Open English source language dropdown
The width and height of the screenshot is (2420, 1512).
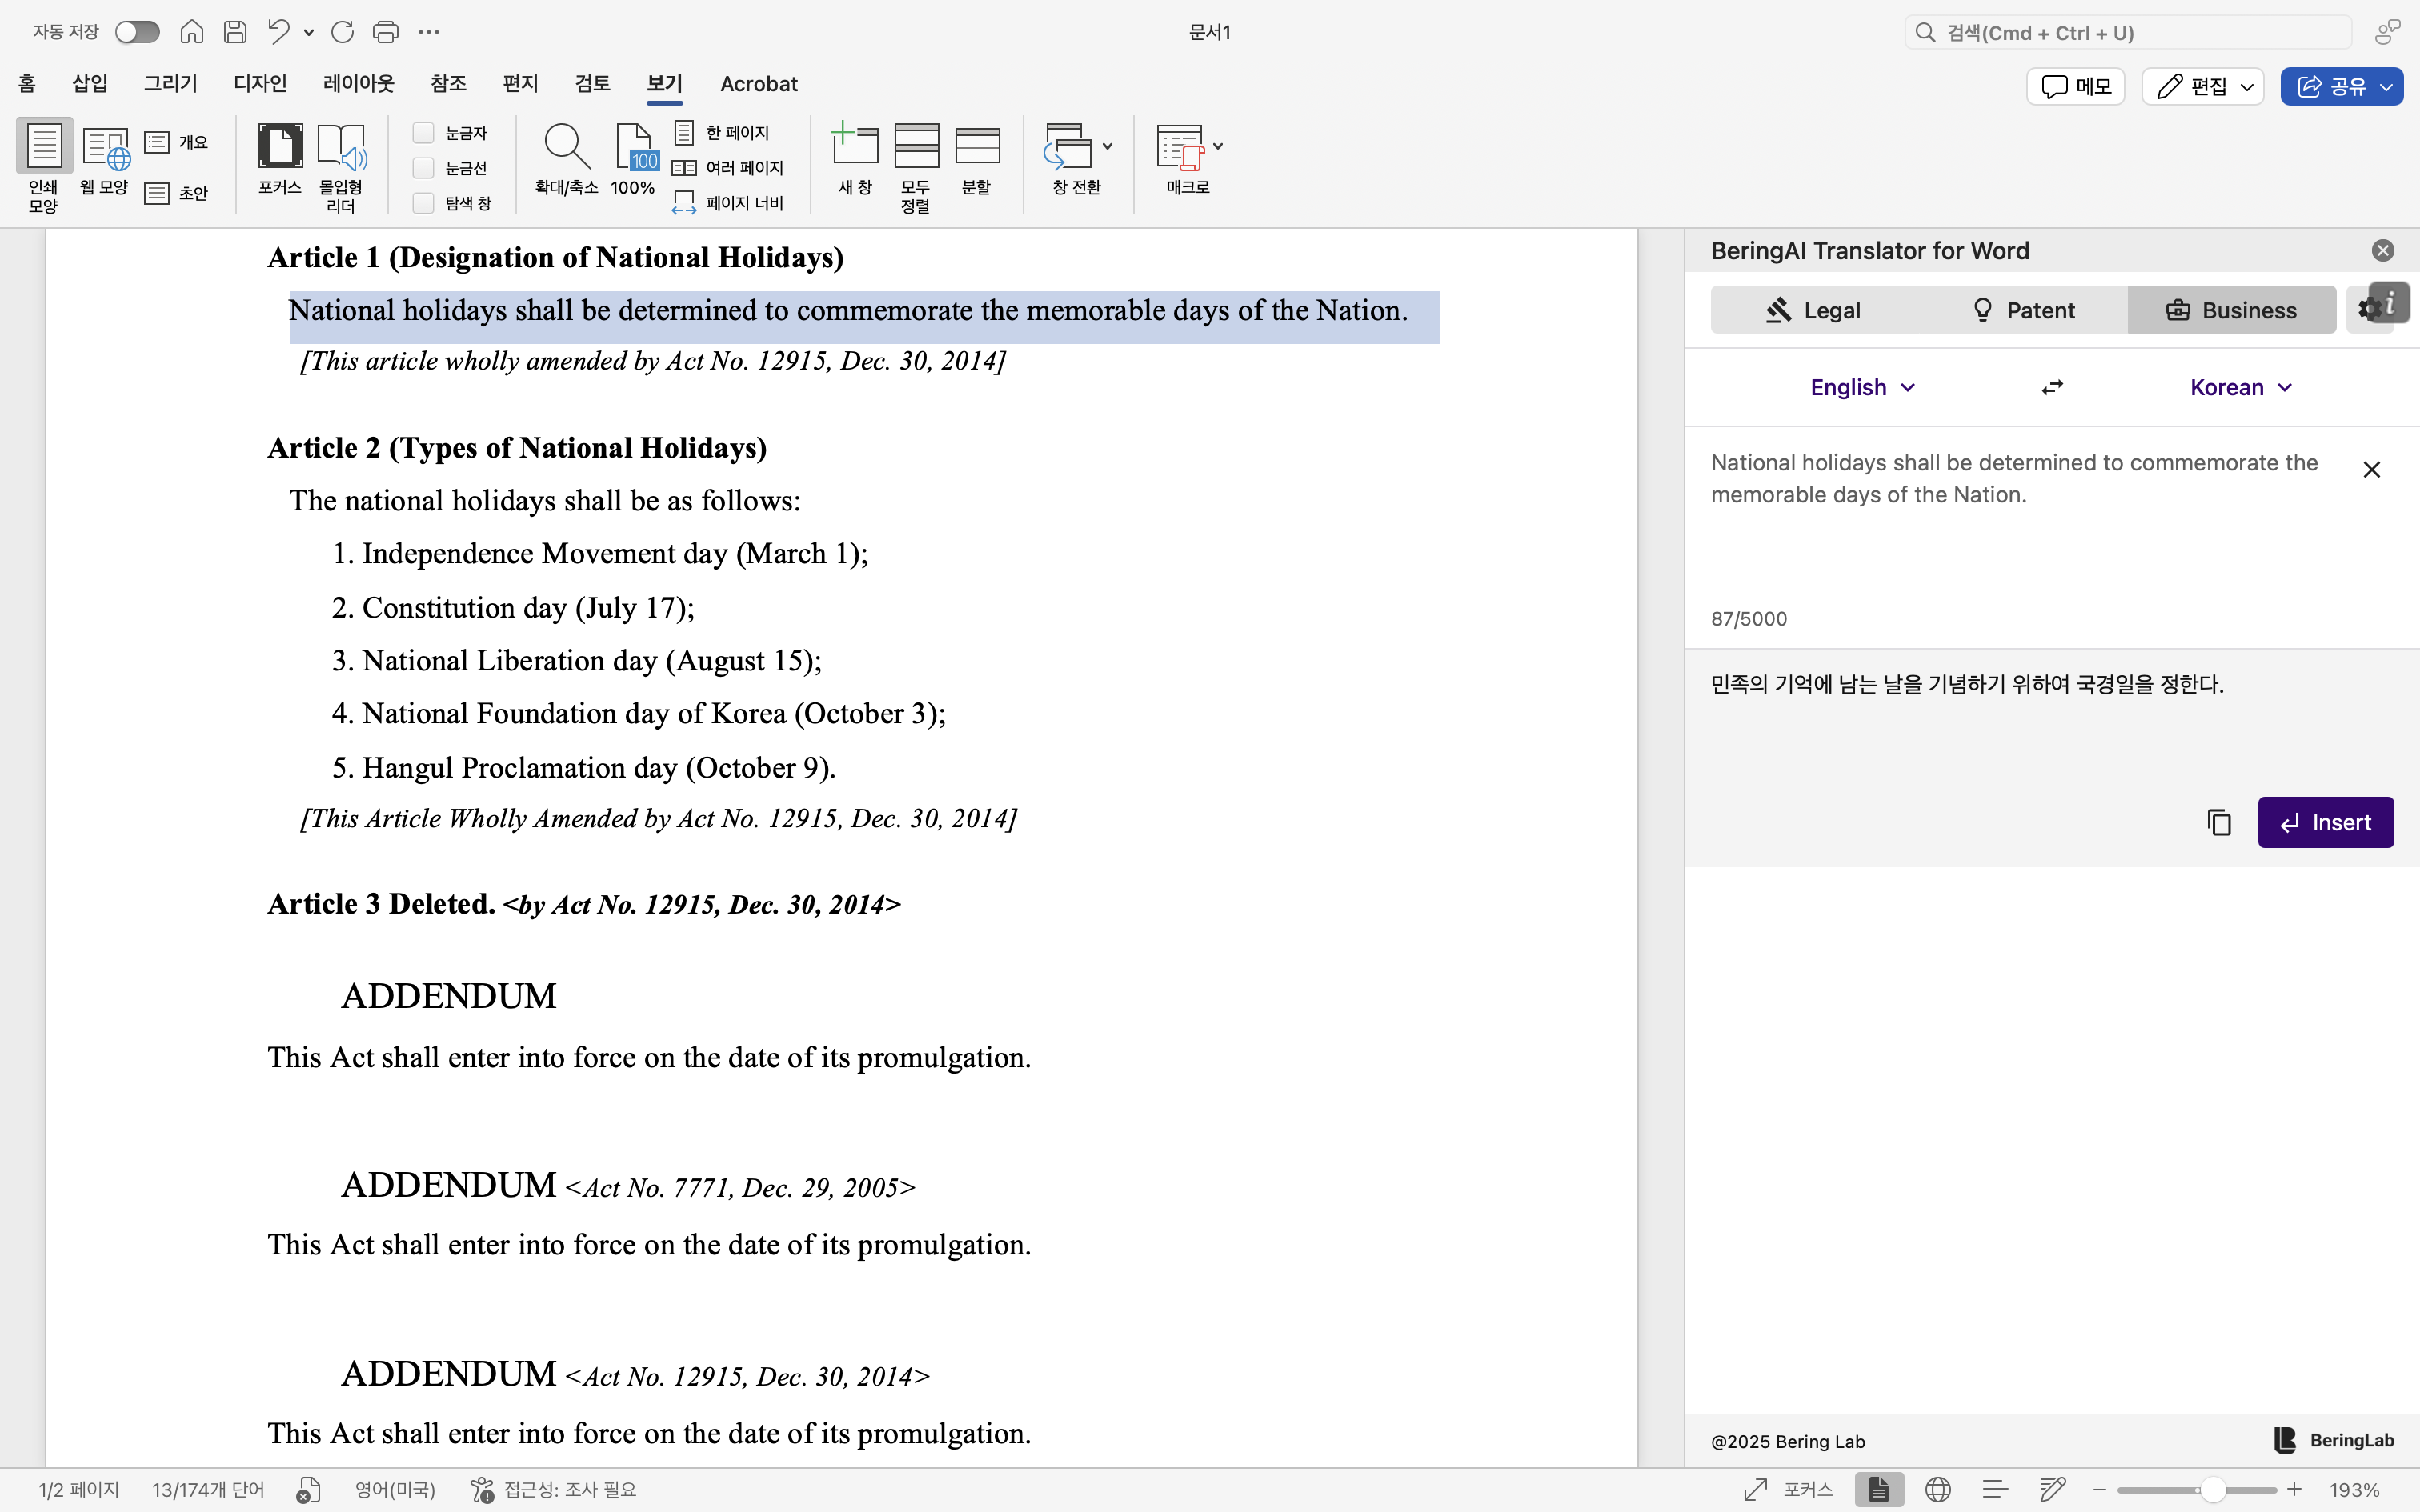(x=1862, y=388)
